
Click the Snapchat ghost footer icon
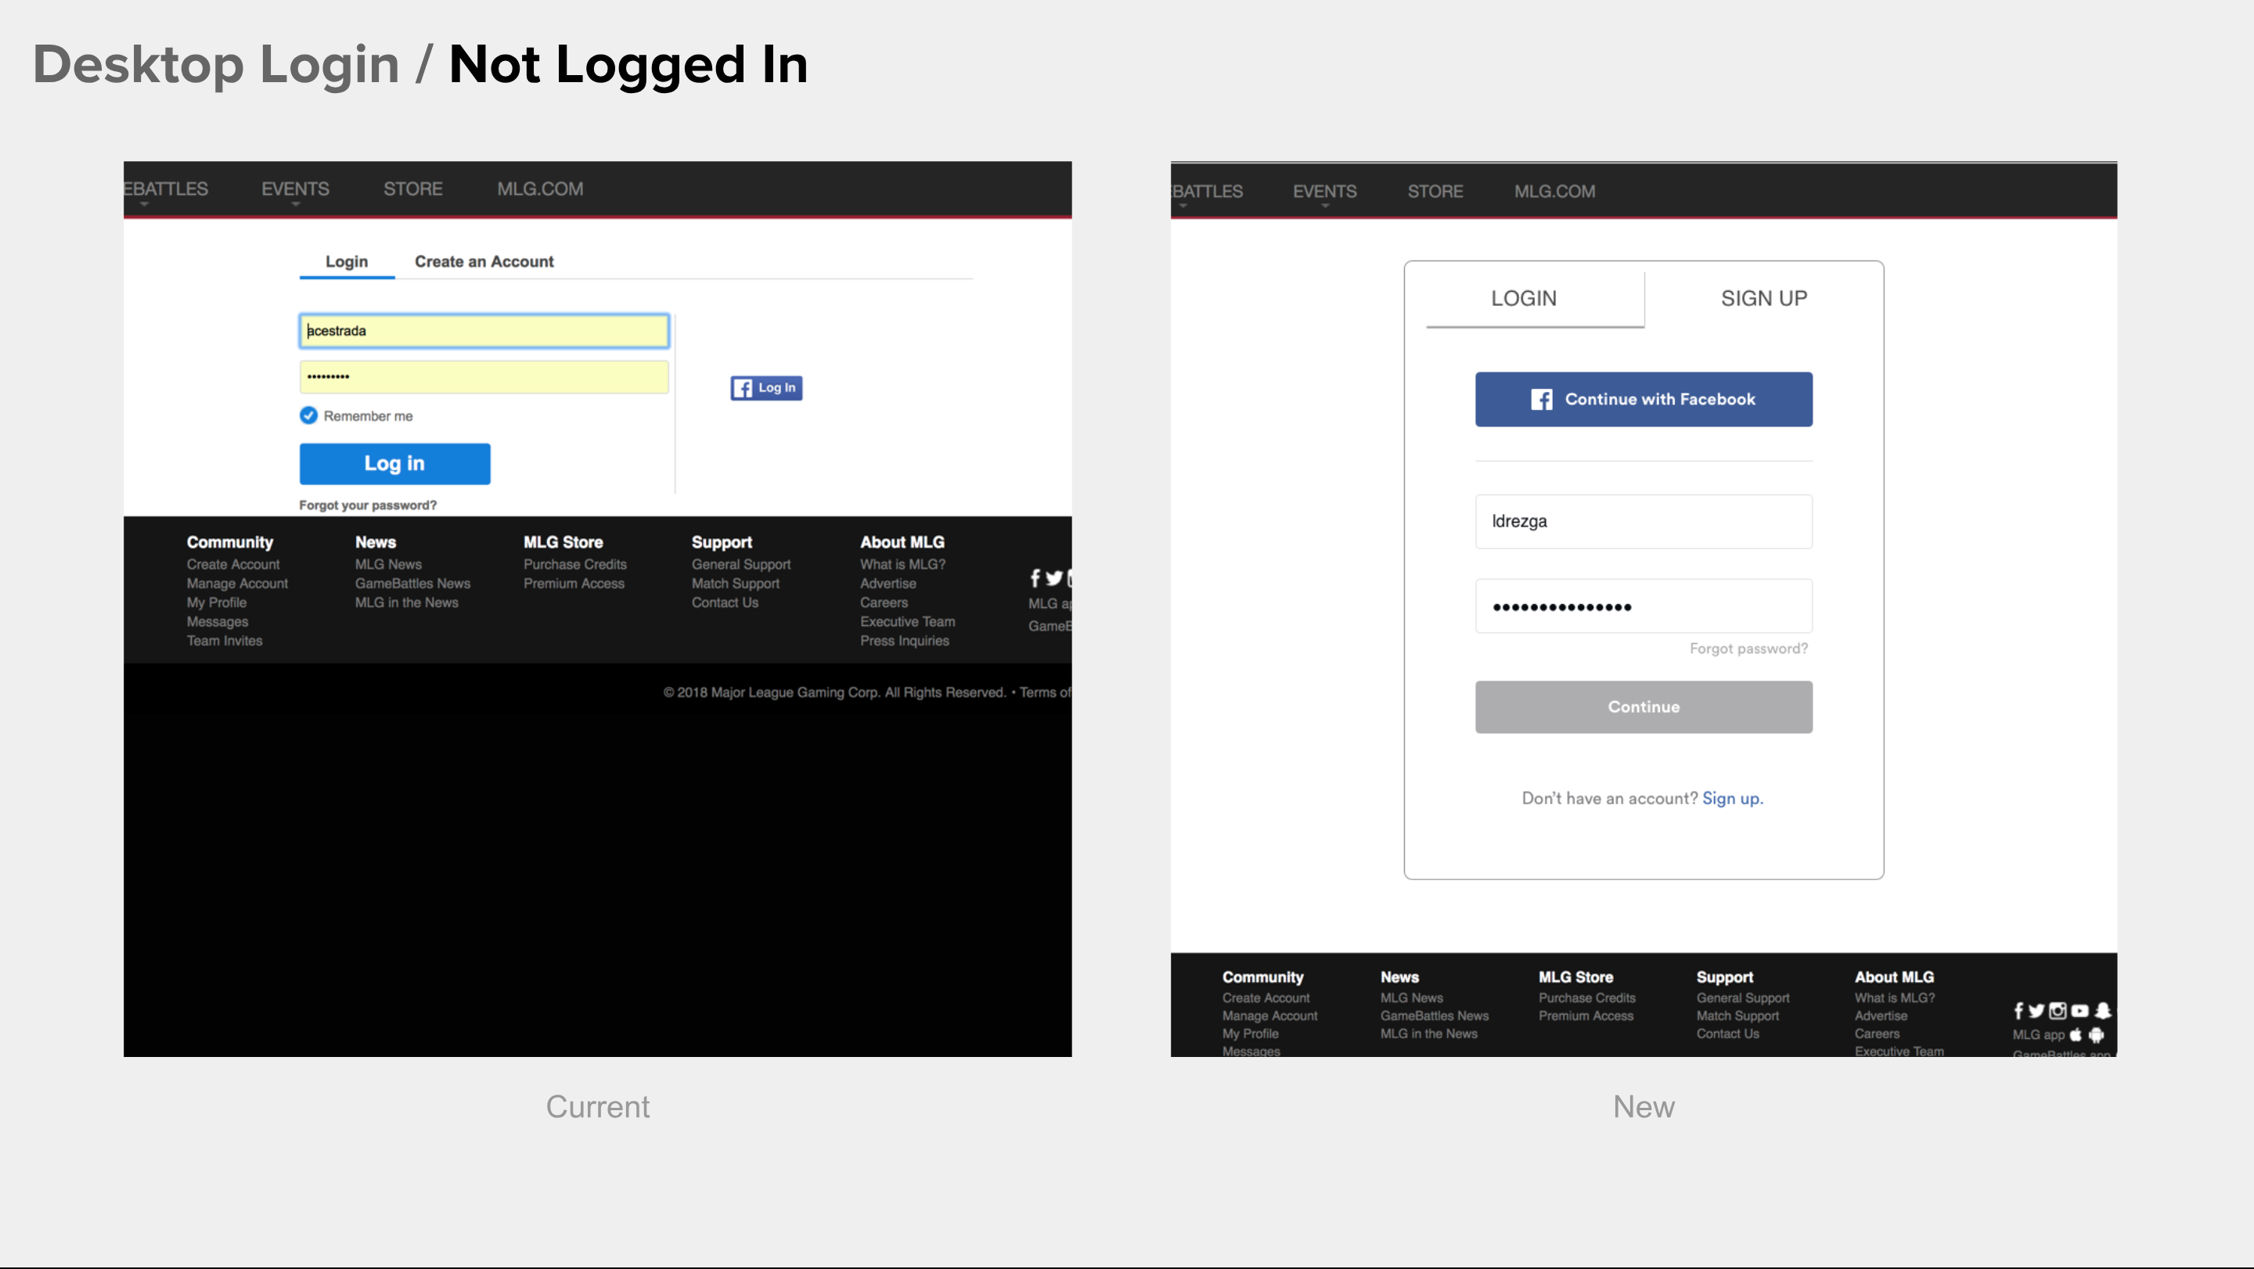click(2103, 1011)
